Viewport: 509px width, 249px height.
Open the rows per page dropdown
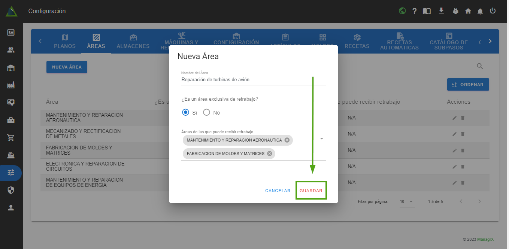tap(406, 201)
